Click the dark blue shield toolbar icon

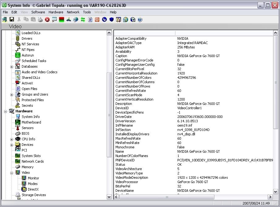click(111, 20)
